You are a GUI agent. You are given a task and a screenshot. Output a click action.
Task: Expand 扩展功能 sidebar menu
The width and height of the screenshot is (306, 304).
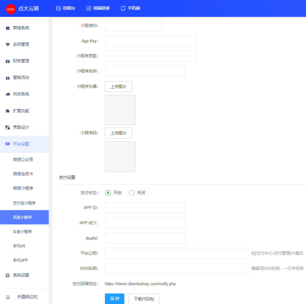click(x=25, y=111)
